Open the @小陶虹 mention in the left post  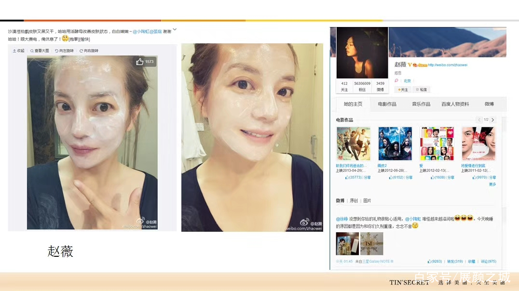[x=141, y=31]
